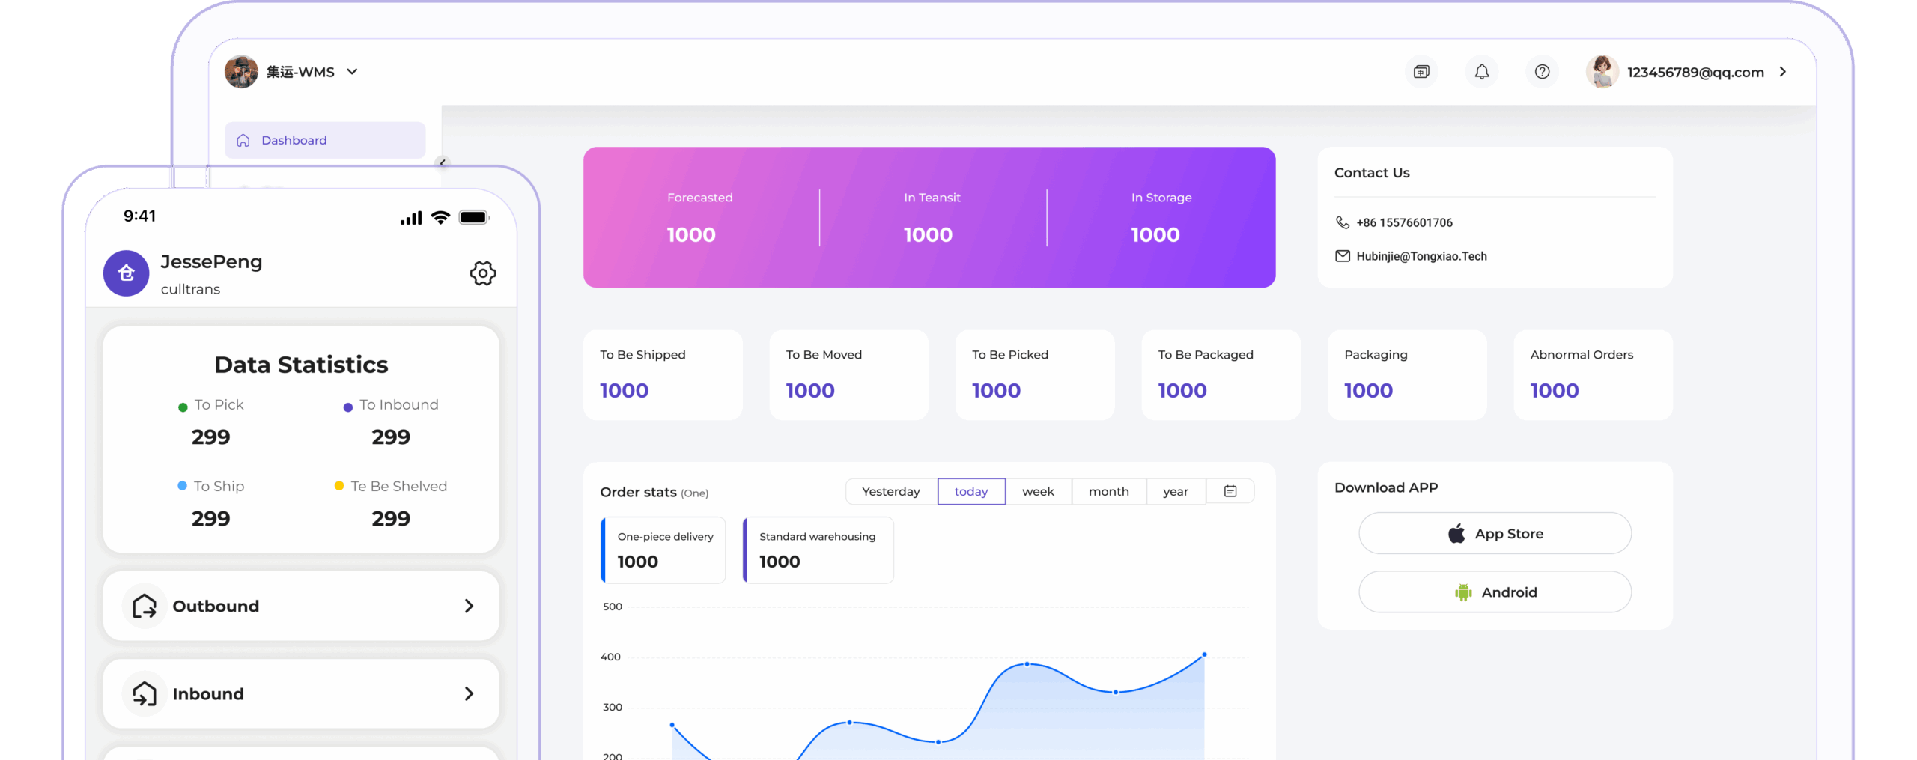The width and height of the screenshot is (1917, 760).
Task: Click the mobile signal bars icon
Action: (x=411, y=218)
